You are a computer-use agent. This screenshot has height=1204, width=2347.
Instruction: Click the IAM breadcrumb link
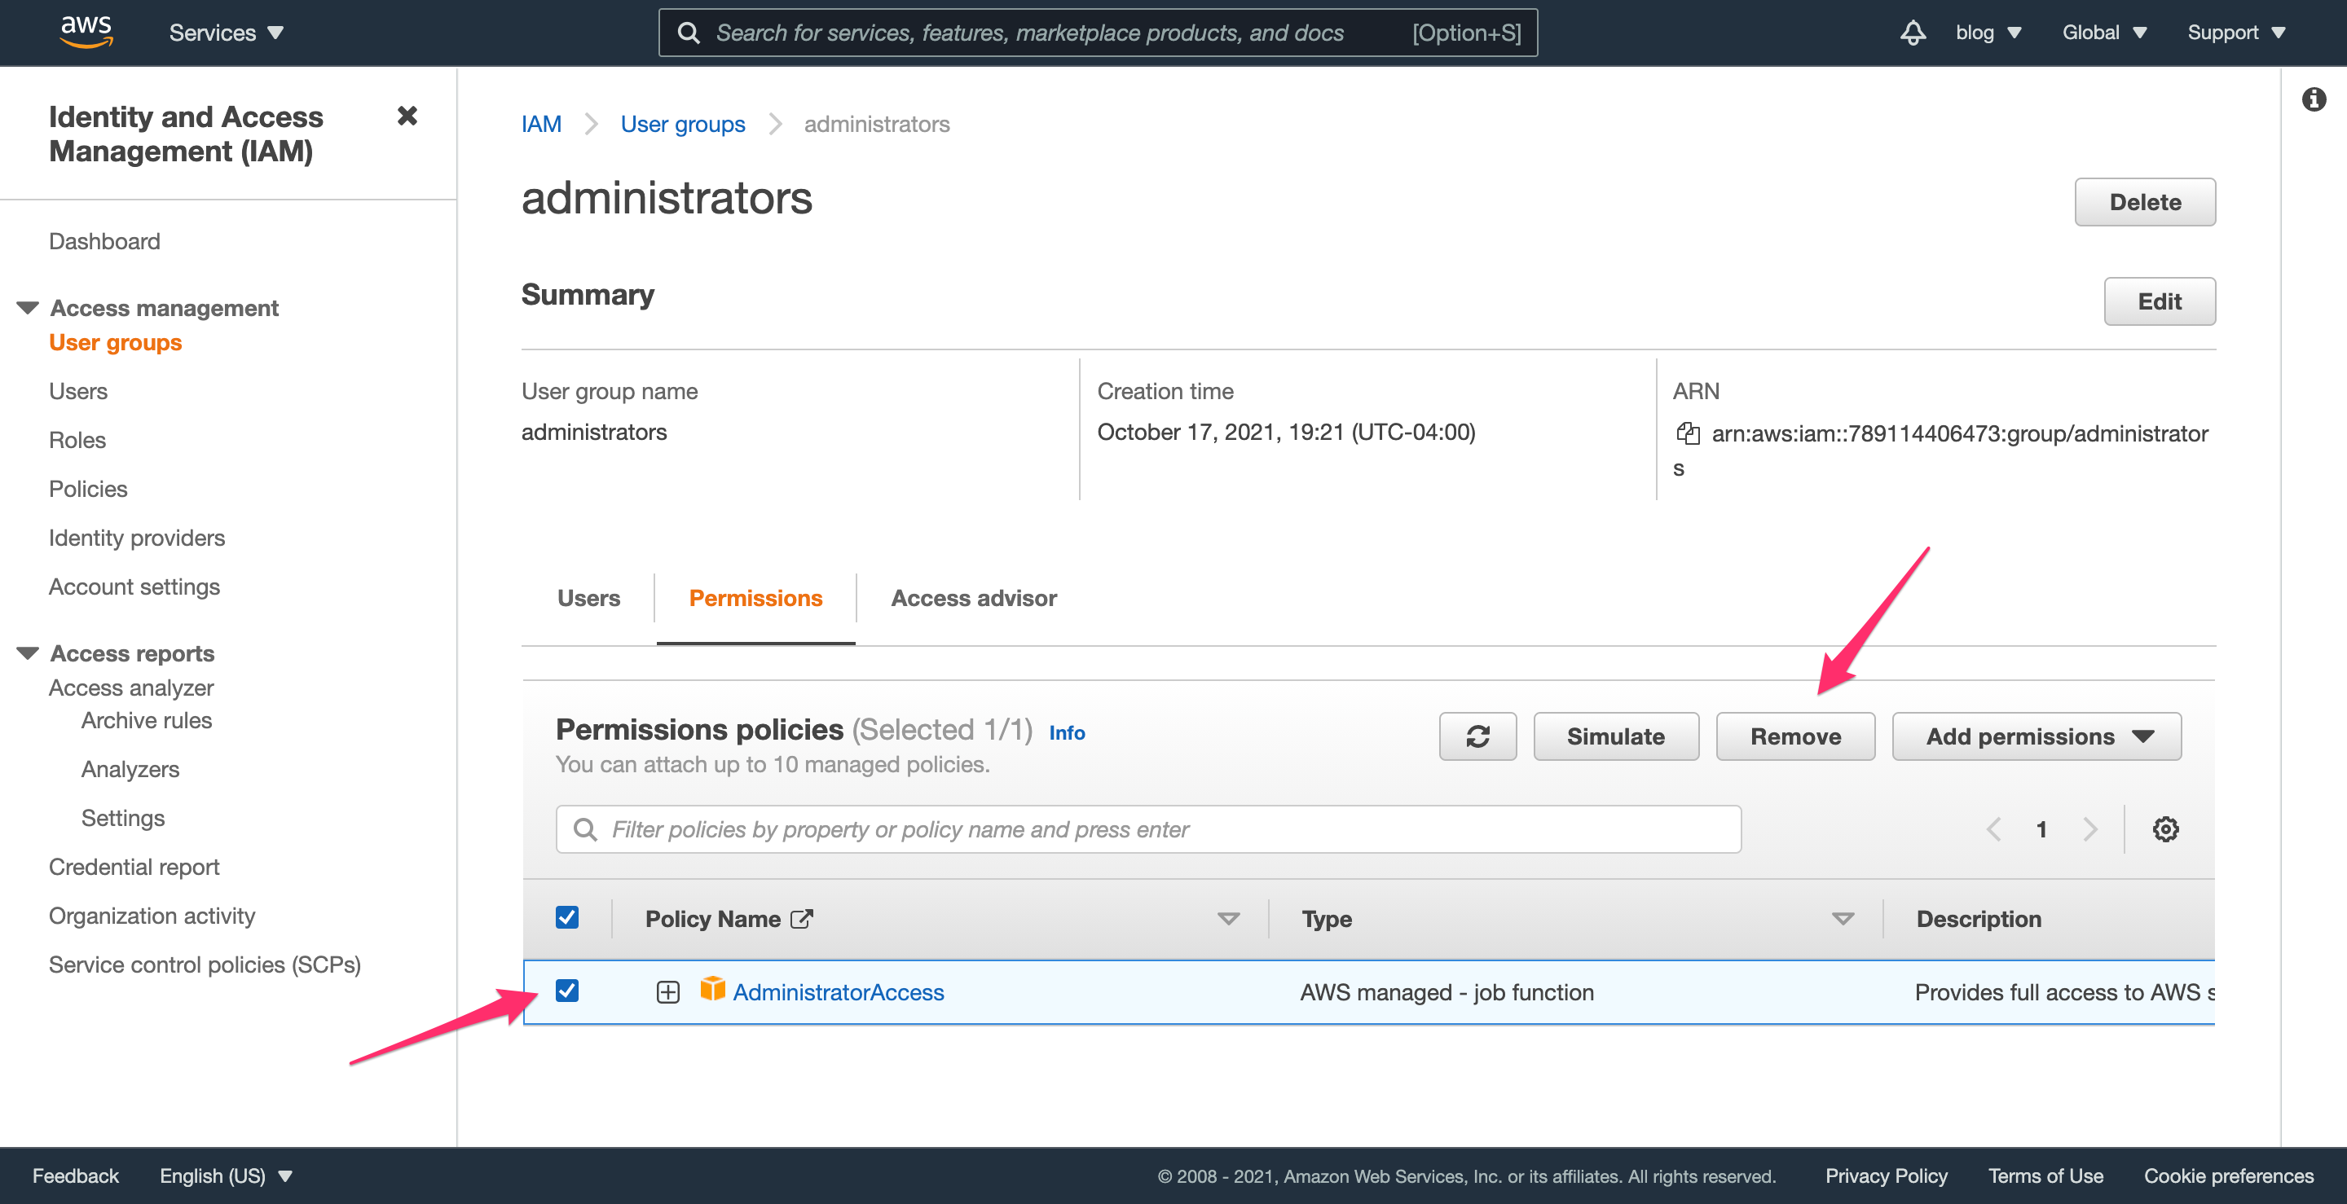point(541,124)
